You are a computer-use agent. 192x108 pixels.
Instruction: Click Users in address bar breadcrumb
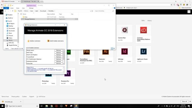[x=31, y=11]
